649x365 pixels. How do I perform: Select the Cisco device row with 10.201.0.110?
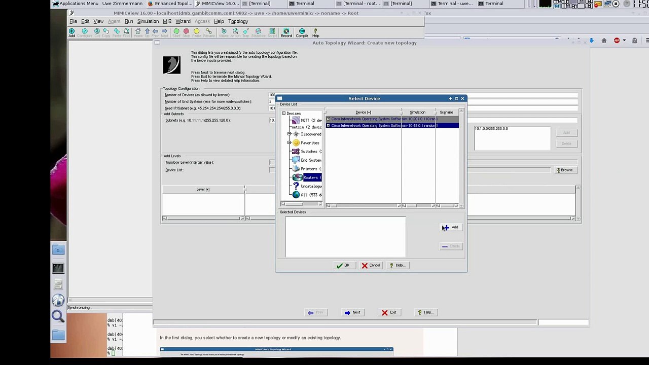[392, 119]
